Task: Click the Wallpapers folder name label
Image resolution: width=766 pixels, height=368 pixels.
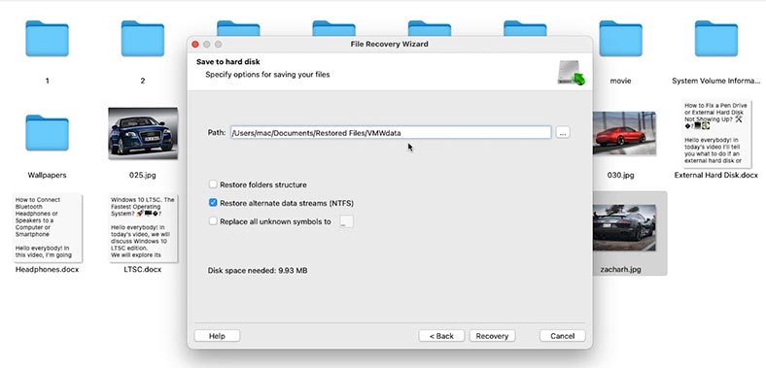Action: 47,175
